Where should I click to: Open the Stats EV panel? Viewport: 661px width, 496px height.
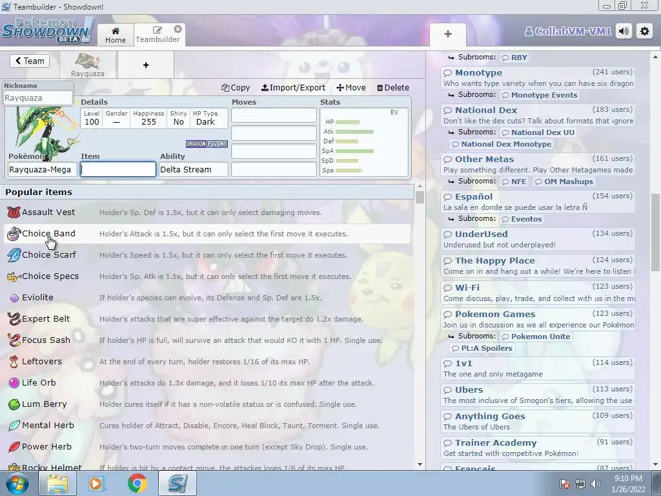pyautogui.click(x=364, y=142)
